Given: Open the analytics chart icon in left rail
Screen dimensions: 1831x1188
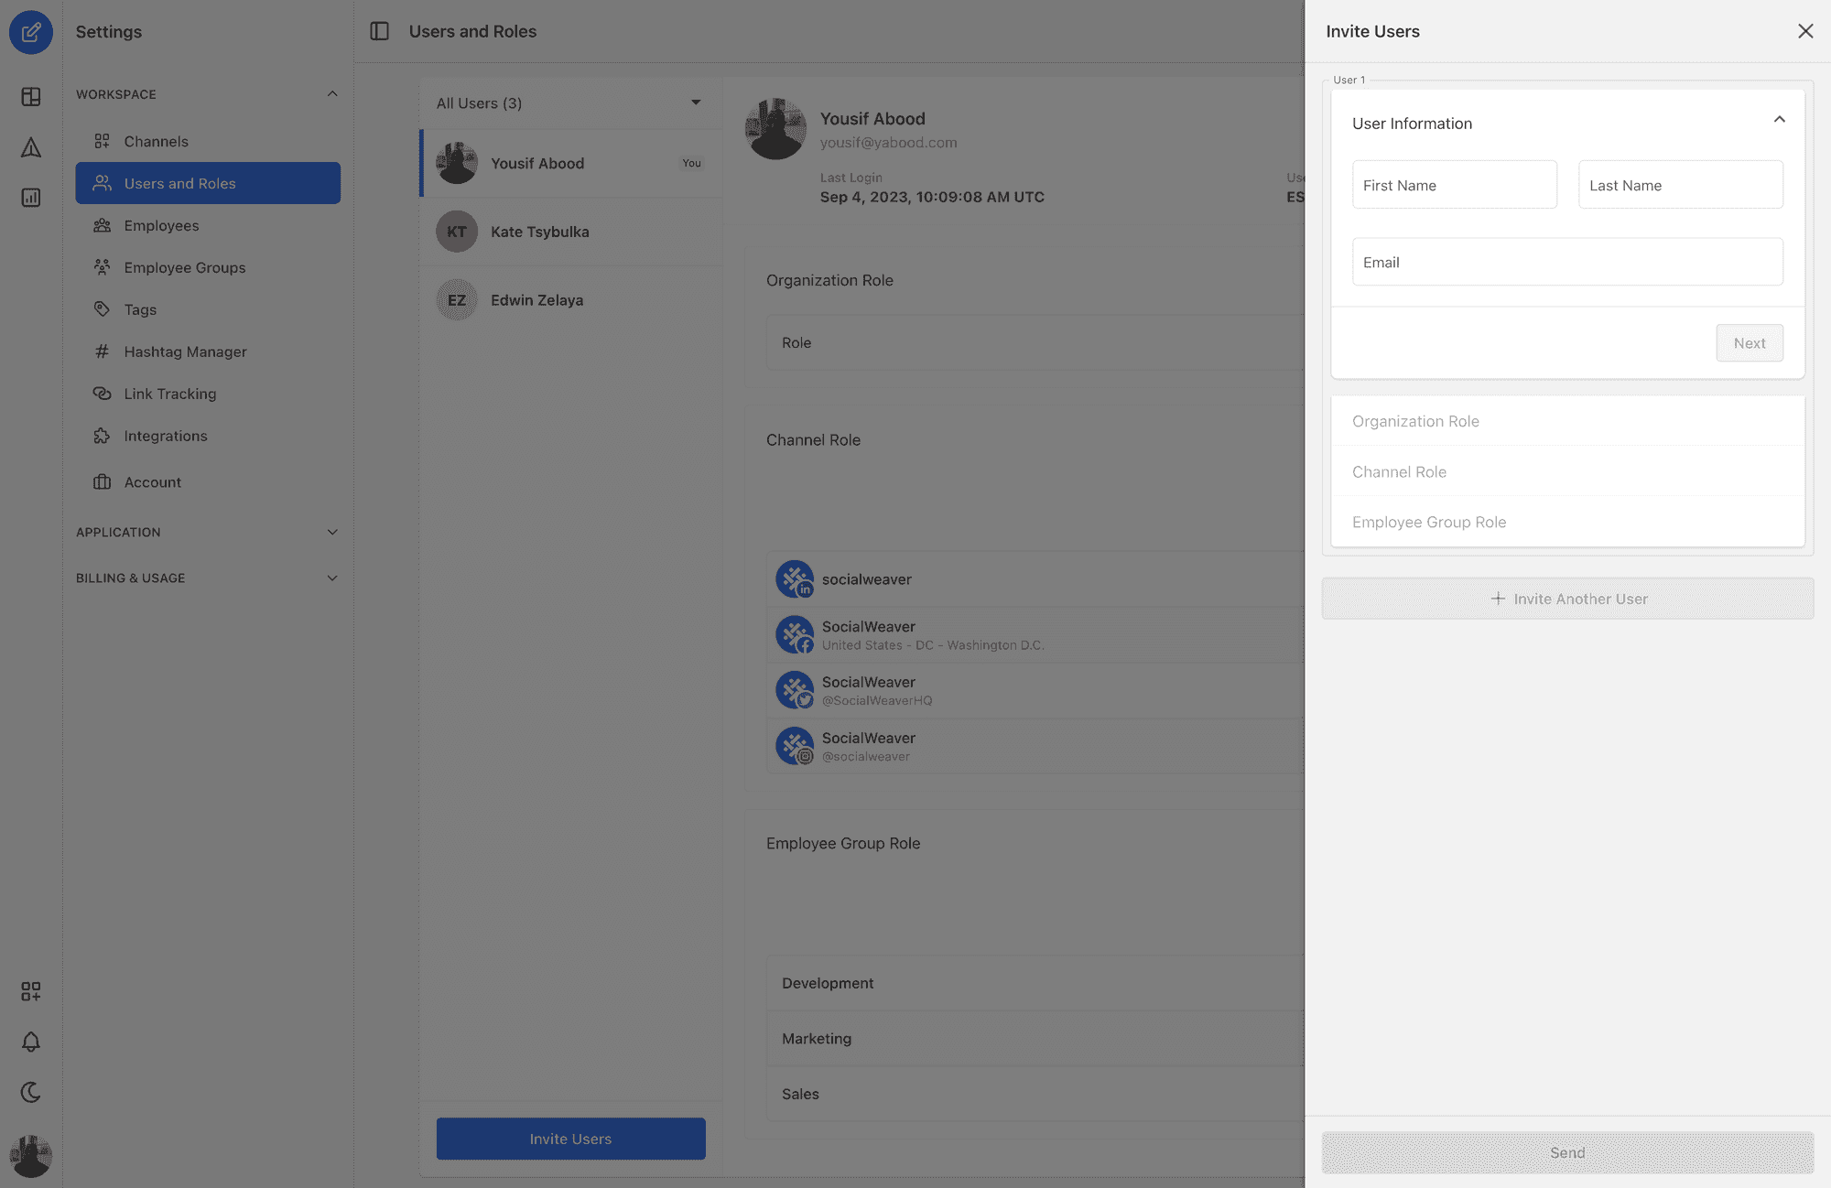Looking at the screenshot, I should pyautogui.click(x=30, y=198).
